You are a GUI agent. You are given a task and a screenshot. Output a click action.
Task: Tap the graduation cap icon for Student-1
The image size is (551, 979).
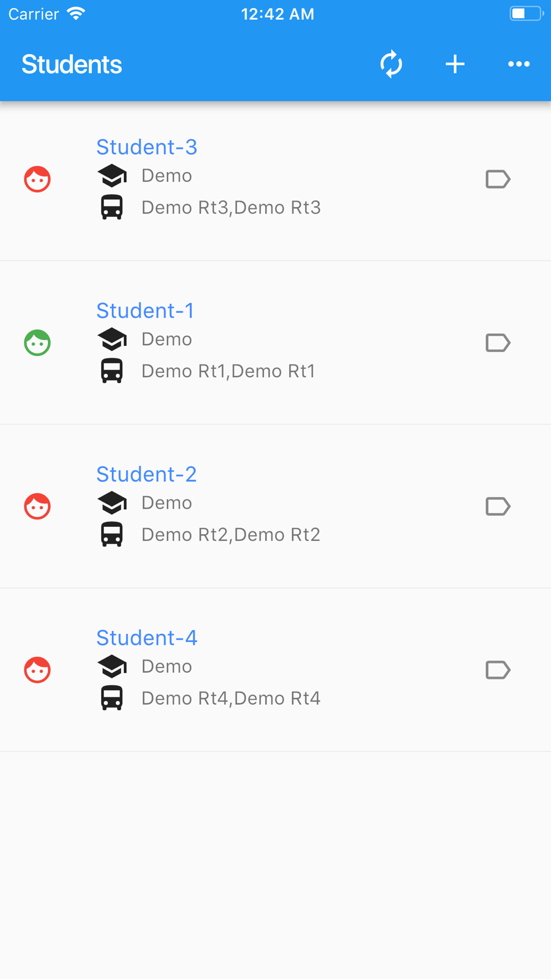(x=112, y=339)
